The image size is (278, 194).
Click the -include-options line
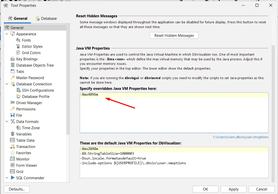[x=133, y=163]
